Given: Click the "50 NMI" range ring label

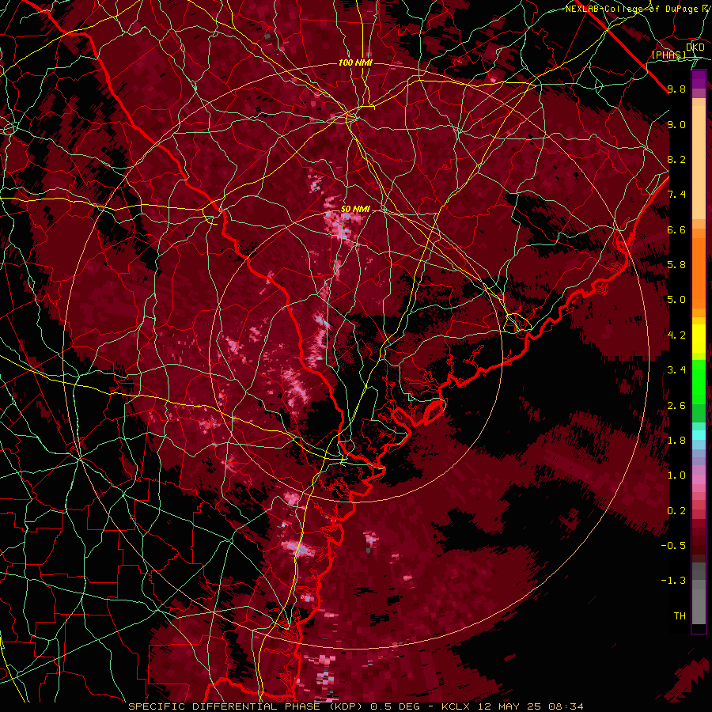Looking at the screenshot, I should 355,210.
